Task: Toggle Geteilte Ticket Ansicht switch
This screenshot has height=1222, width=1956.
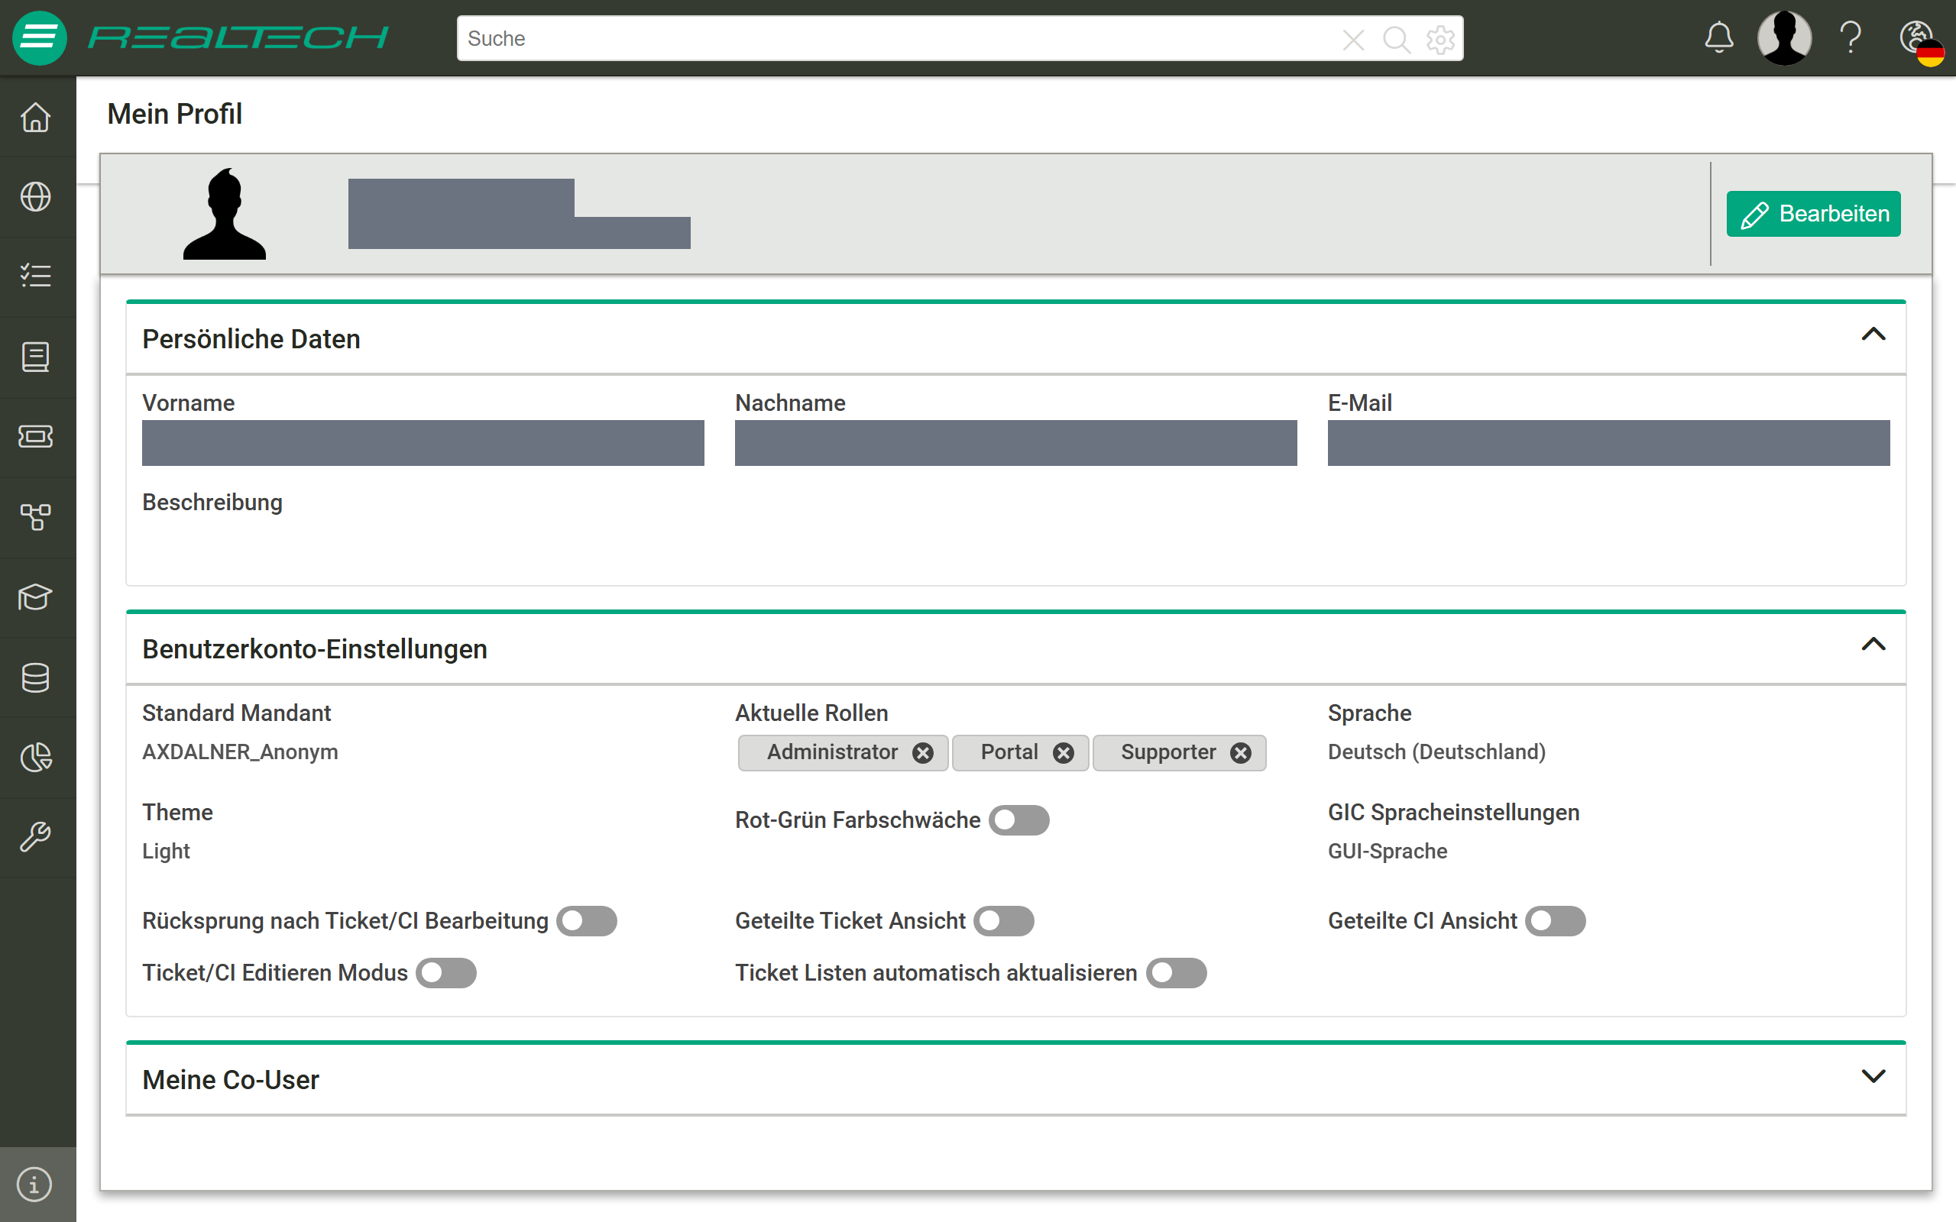Action: click(x=1004, y=921)
